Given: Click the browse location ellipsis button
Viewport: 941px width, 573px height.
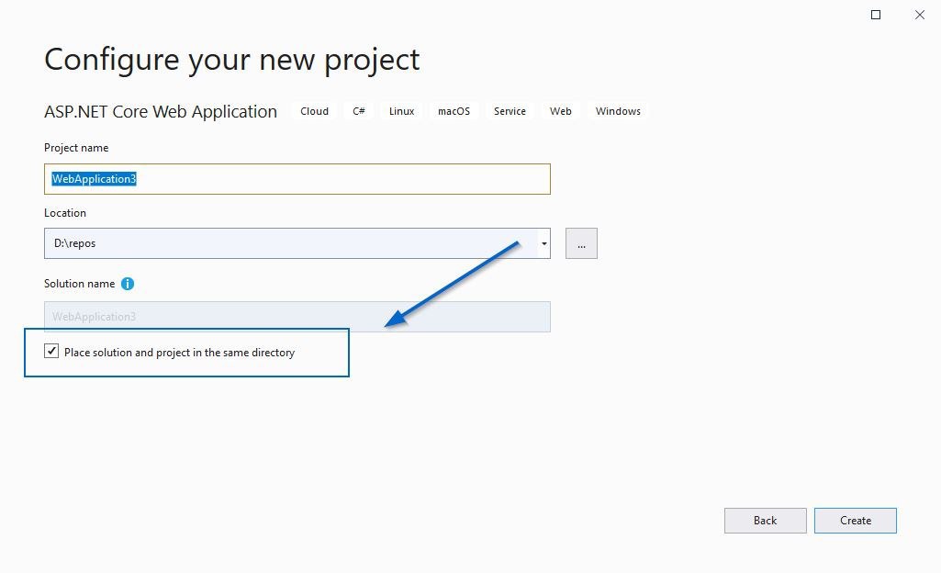Looking at the screenshot, I should click(581, 243).
